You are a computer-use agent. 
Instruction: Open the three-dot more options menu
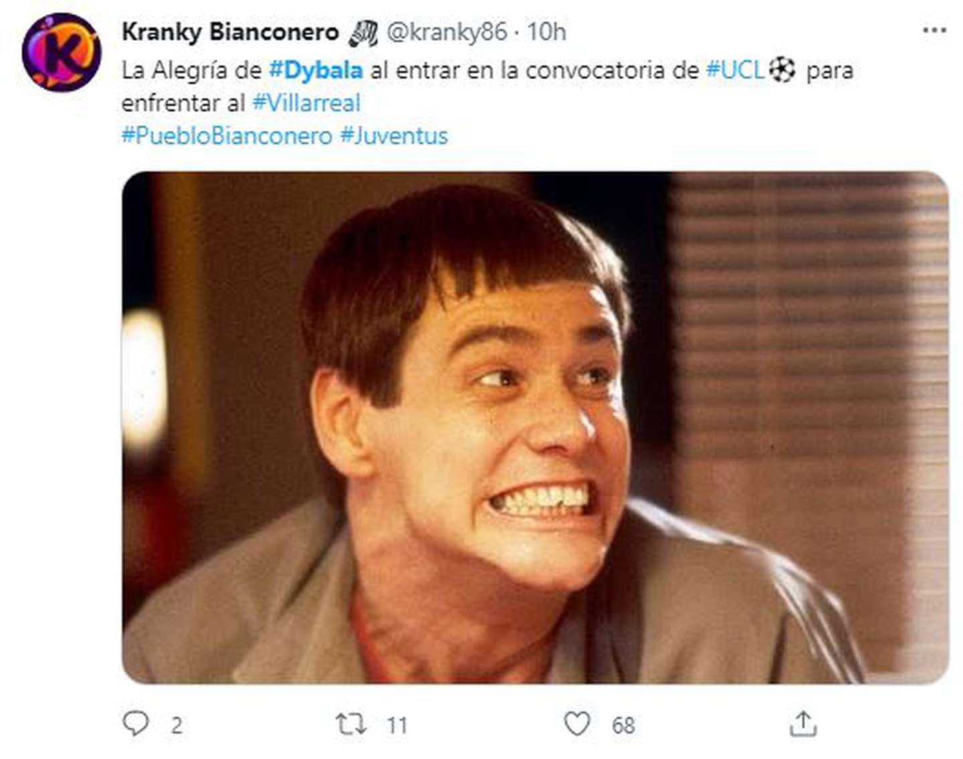(934, 31)
